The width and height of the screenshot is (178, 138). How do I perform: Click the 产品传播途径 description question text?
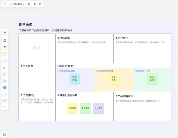tap(138, 101)
